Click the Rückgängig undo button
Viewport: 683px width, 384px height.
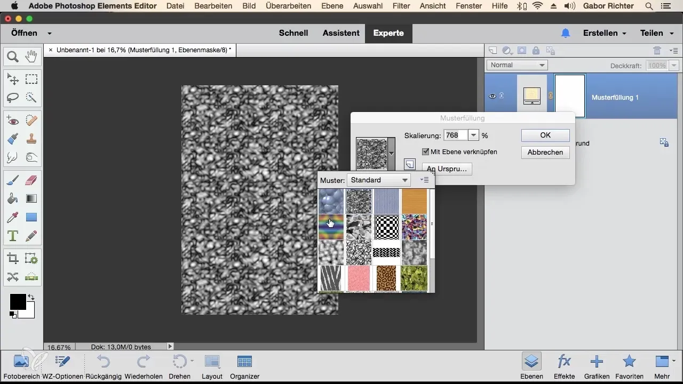pyautogui.click(x=104, y=366)
